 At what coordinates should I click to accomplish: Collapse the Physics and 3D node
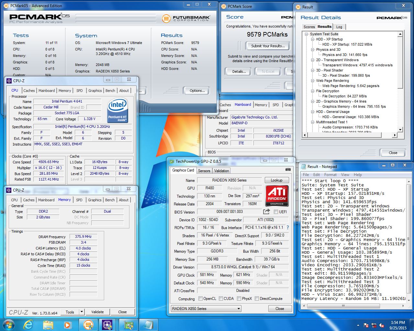click(x=313, y=50)
